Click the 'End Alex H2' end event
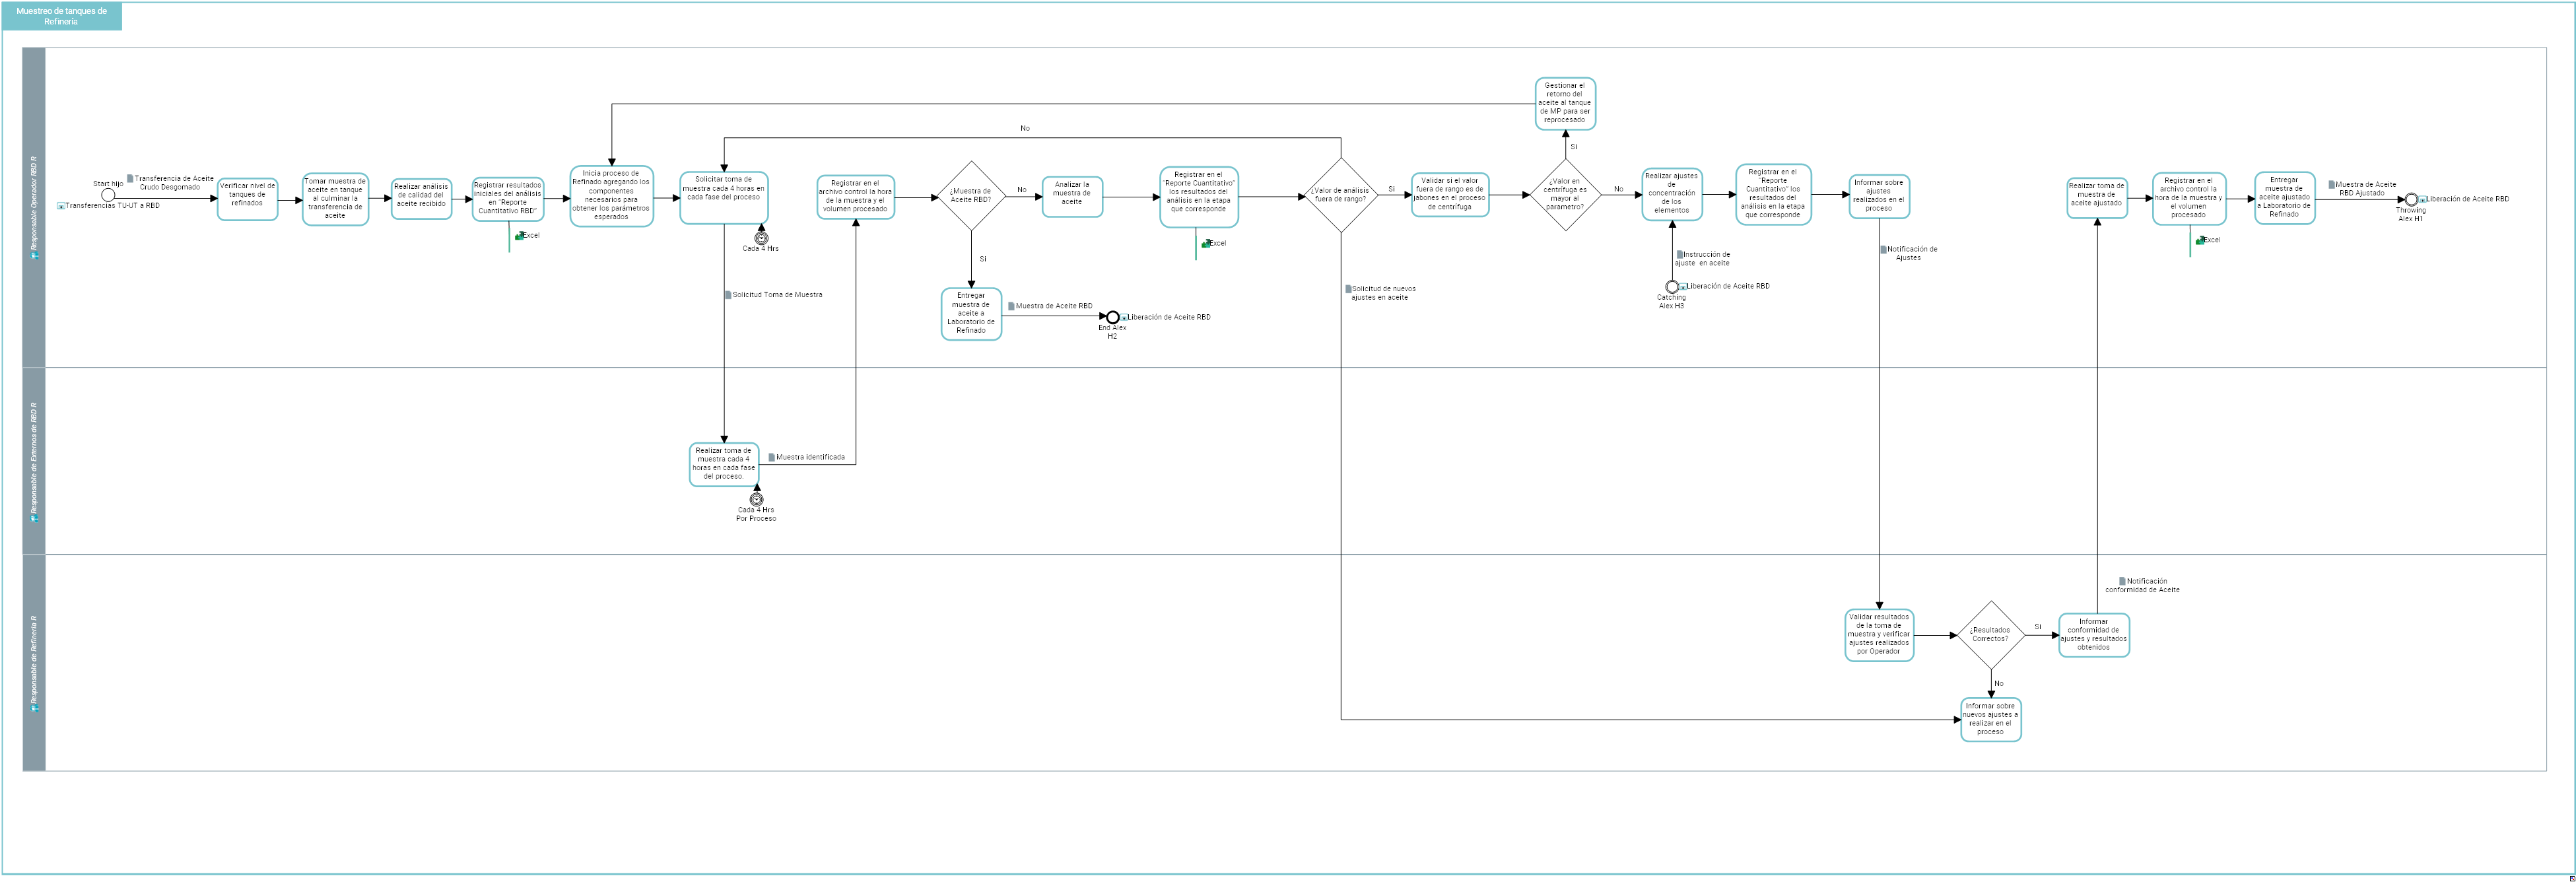This screenshot has height=882, width=2576. (1112, 317)
